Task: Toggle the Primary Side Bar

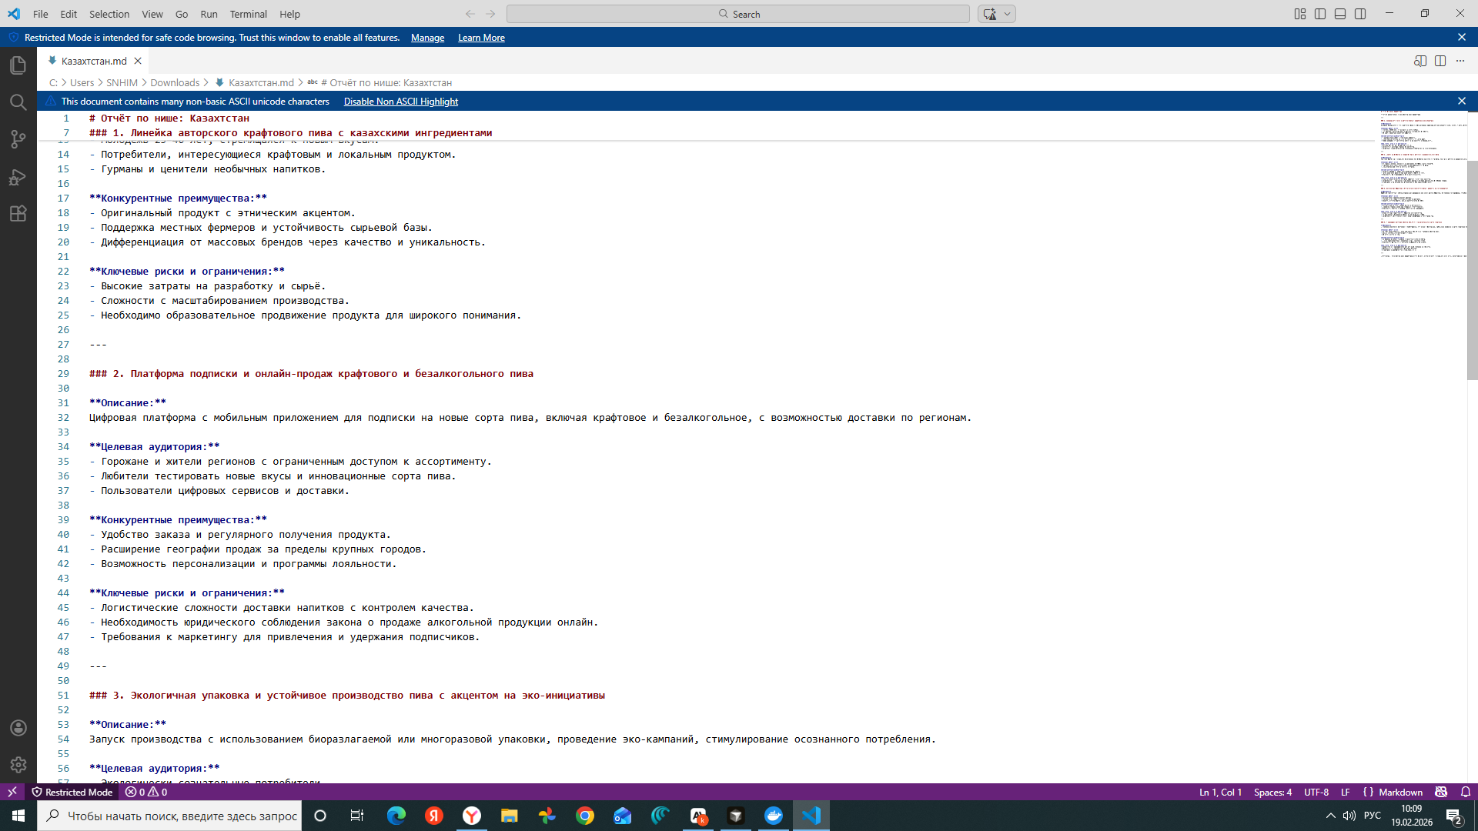Action: [1320, 14]
